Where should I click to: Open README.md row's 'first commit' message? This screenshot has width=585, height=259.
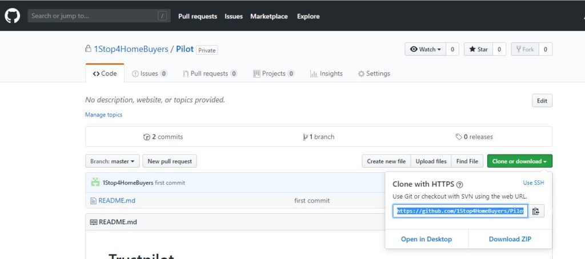[312, 201]
